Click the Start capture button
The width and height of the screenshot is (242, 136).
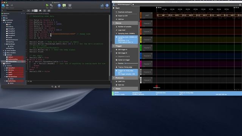pos(118,8)
